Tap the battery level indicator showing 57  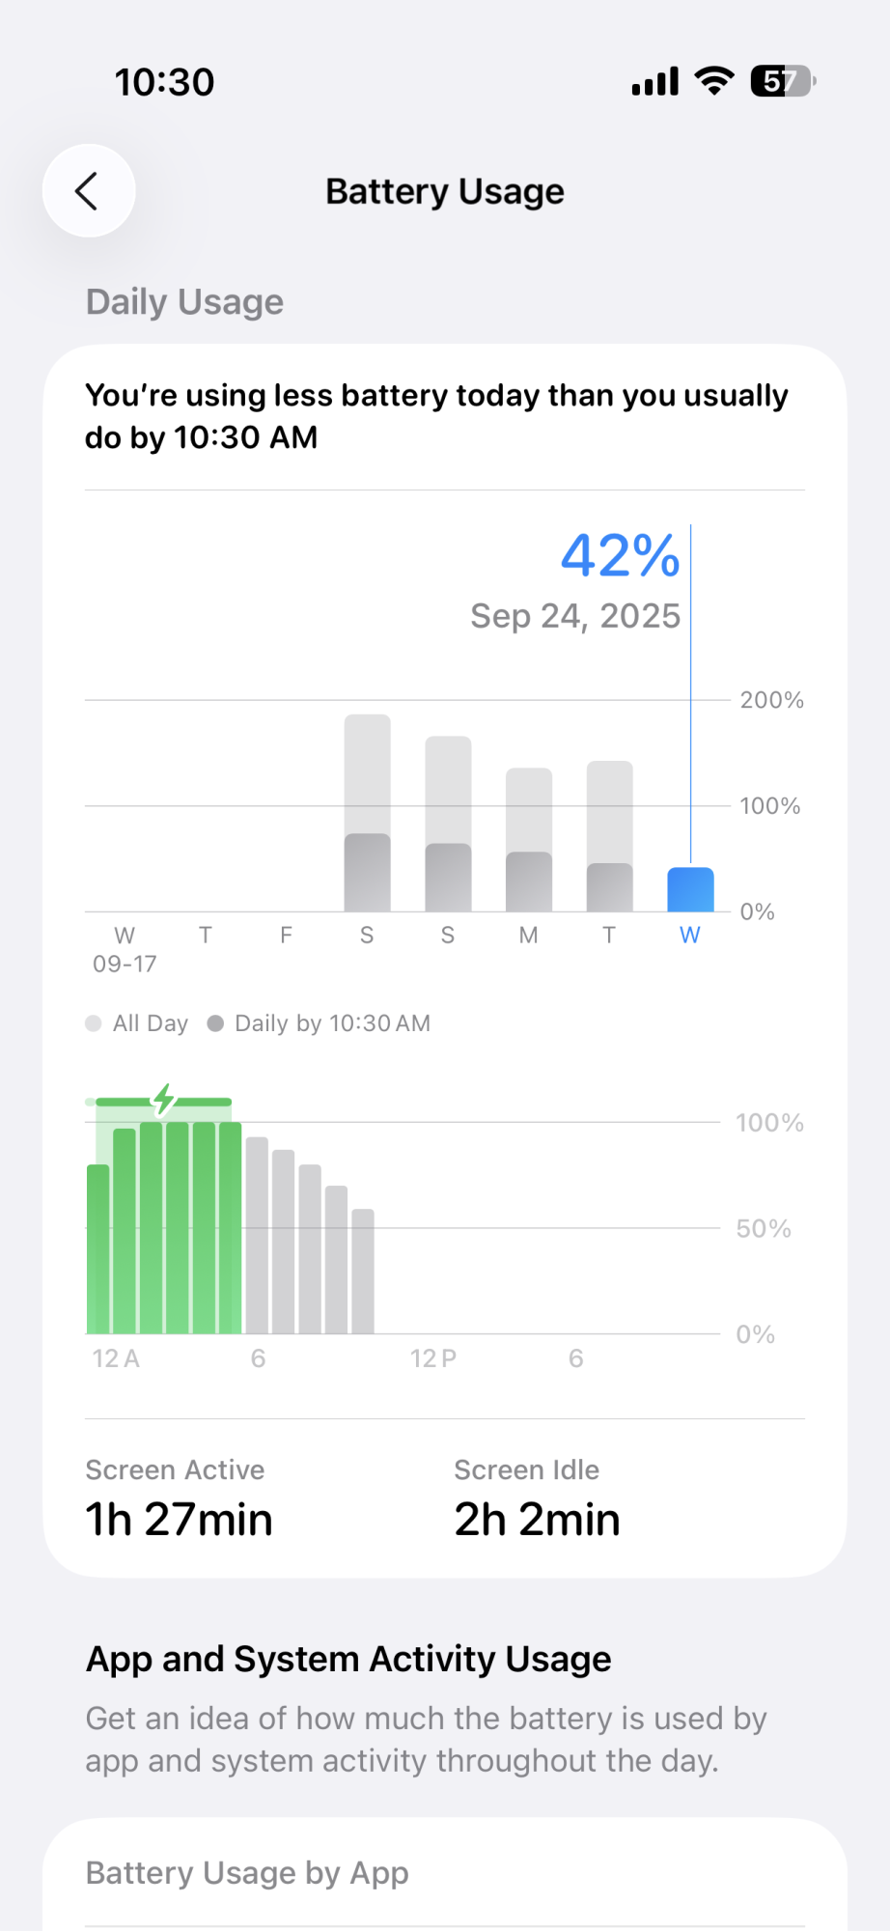tap(783, 81)
